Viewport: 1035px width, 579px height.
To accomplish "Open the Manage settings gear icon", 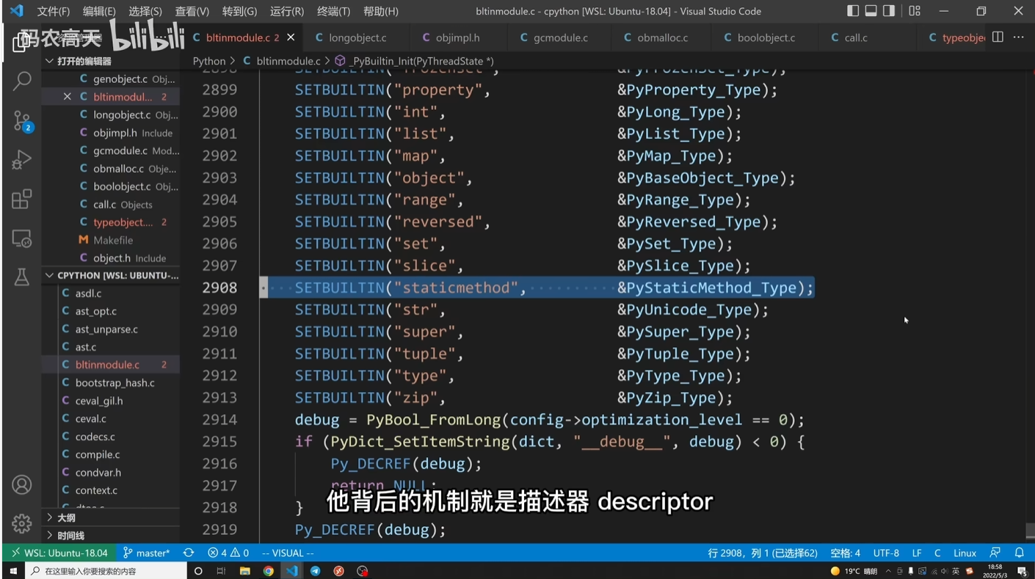I will (21, 523).
